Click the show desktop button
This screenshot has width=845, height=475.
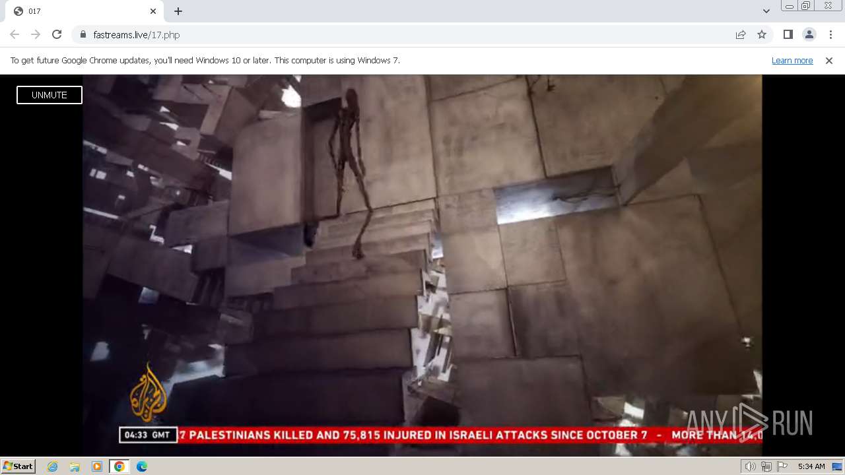[838, 466]
